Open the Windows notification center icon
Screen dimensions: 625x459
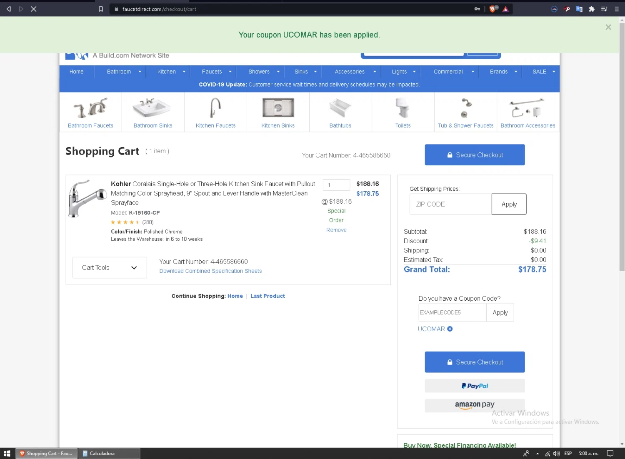610,454
